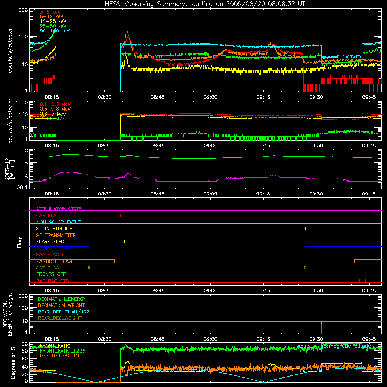Click the FRONTS_OFF flag label

51,274
